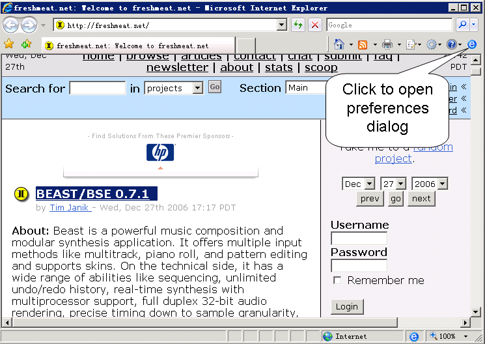Click the blue e icon in status bar

414,336
